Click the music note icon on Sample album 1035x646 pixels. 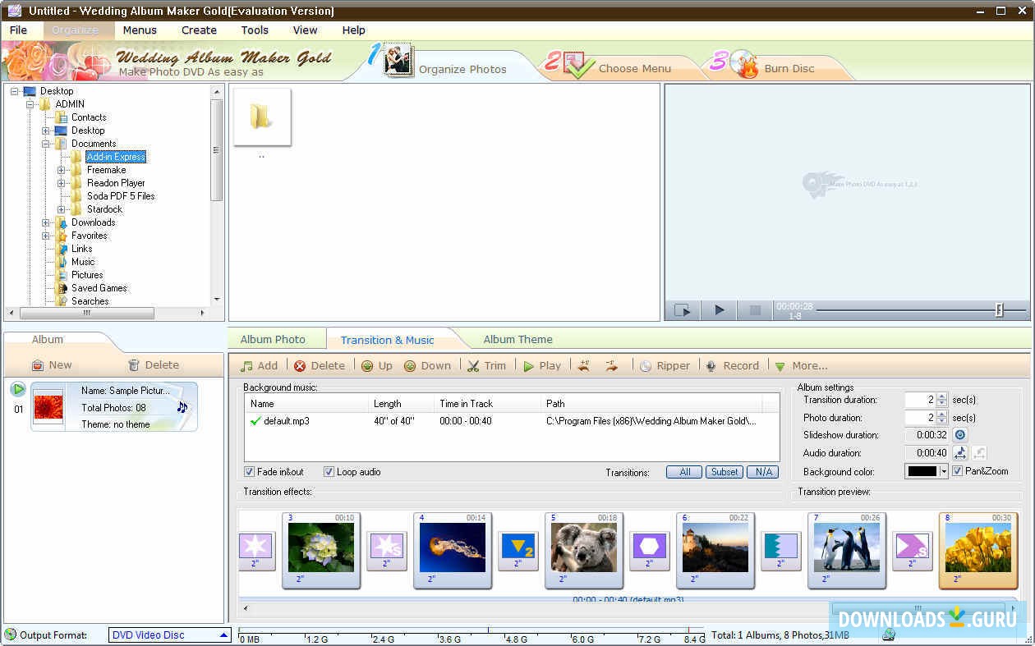click(x=182, y=407)
